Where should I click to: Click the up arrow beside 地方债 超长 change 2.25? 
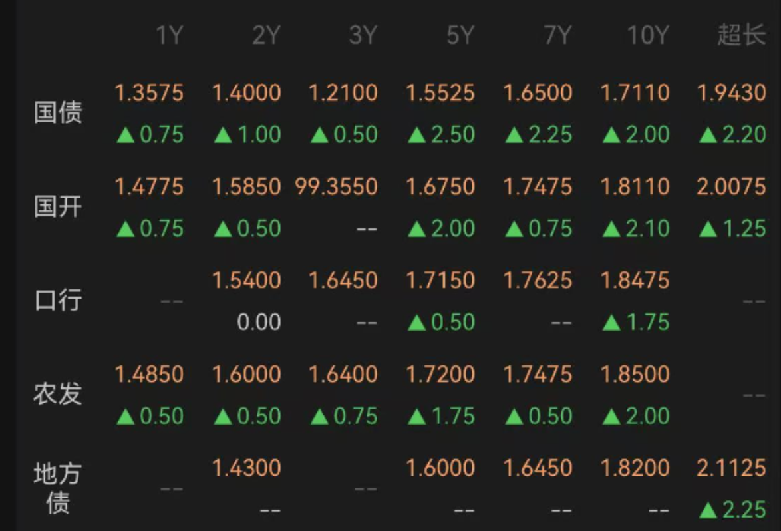708,510
